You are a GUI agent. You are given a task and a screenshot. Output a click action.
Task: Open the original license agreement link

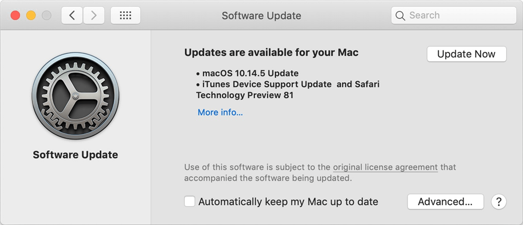pyautogui.click(x=385, y=167)
